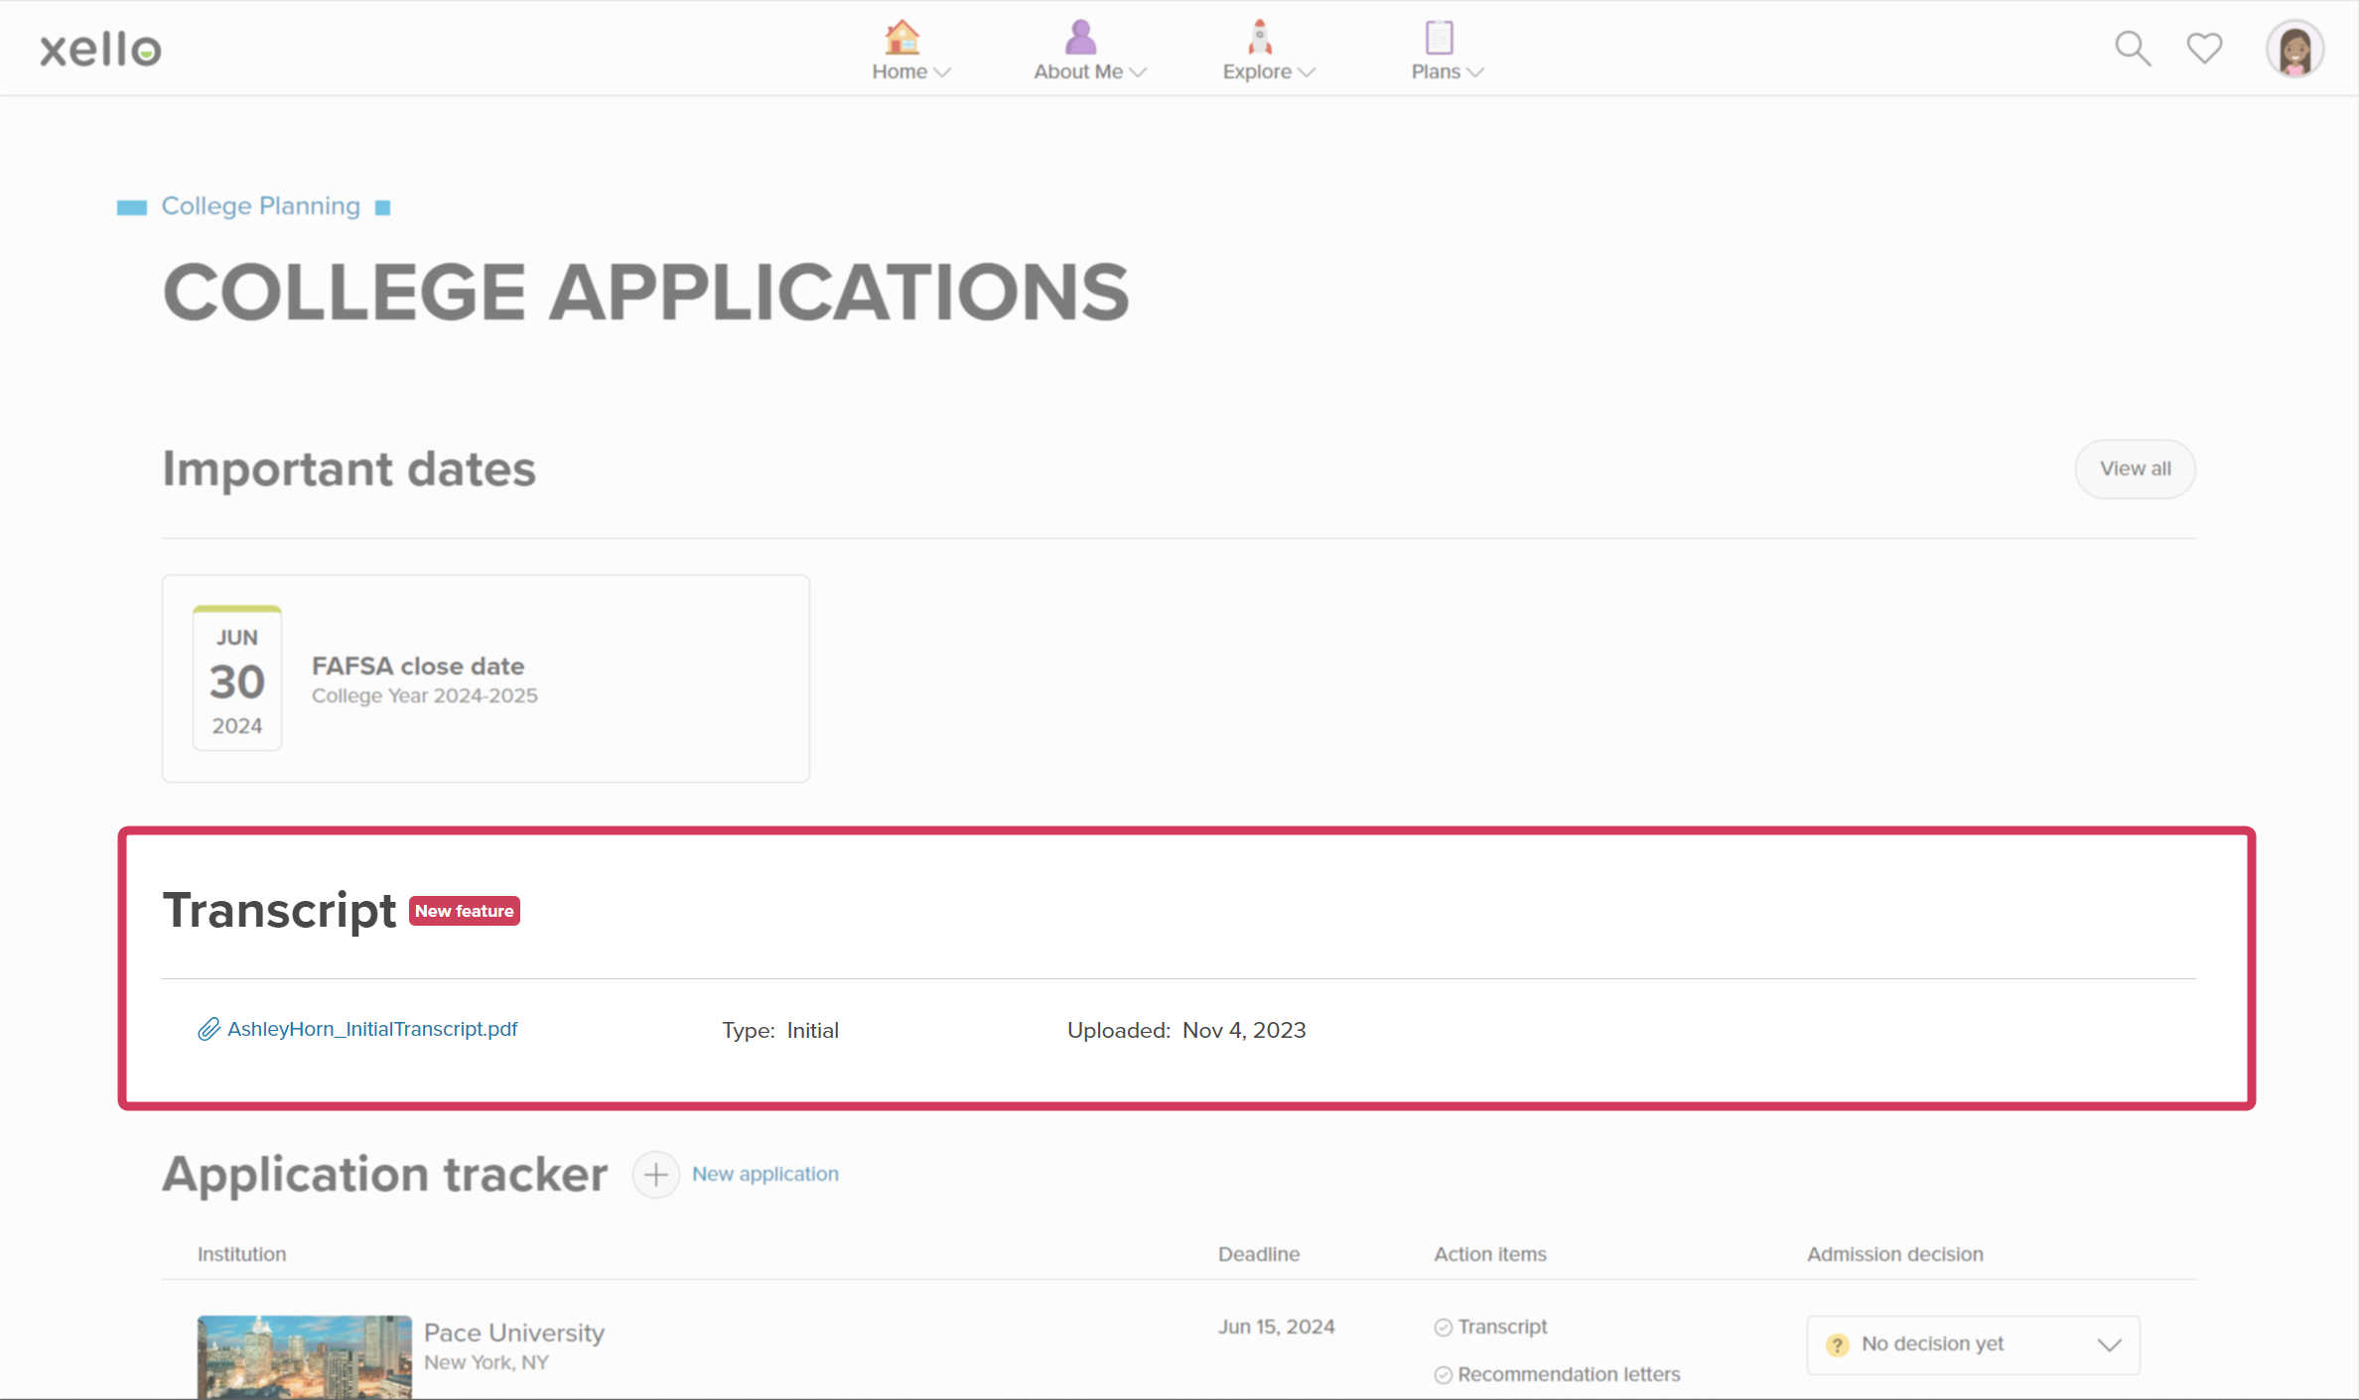Viewport: 2359px width, 1400px height.
Task: Click the Plans clipboard icon
Action: (1439, 38)
